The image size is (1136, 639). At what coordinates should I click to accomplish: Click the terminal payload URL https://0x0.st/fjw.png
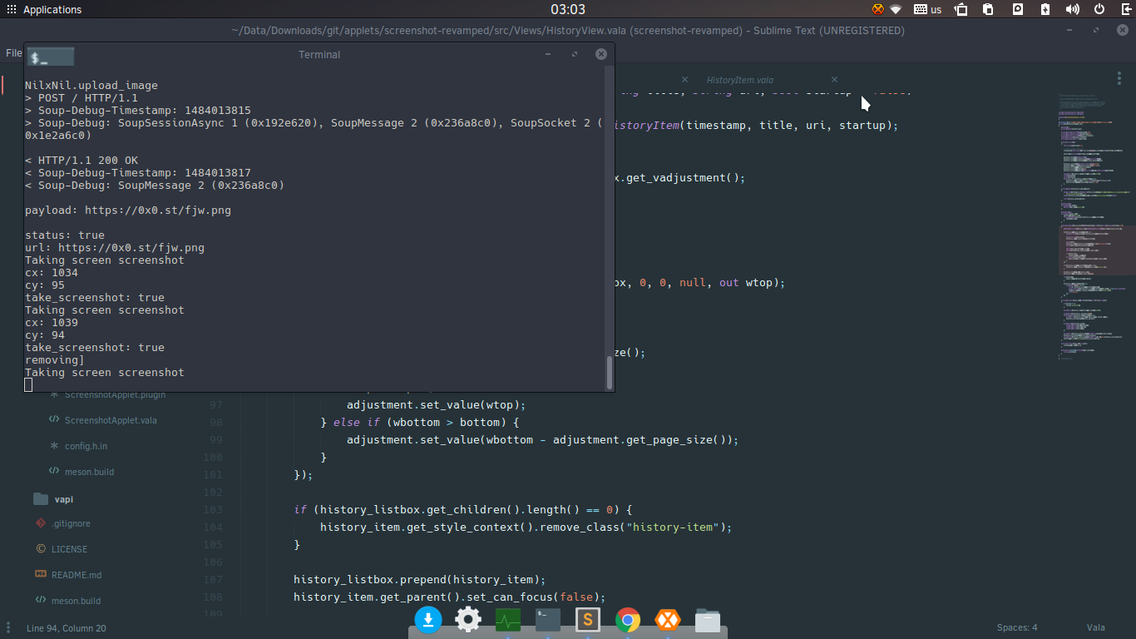point(158,211)
